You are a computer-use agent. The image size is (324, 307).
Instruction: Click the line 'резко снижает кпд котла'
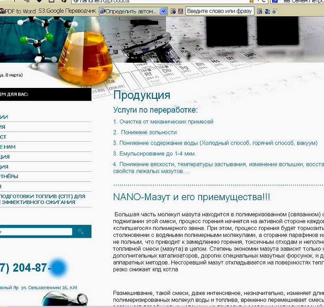point(145,270)
